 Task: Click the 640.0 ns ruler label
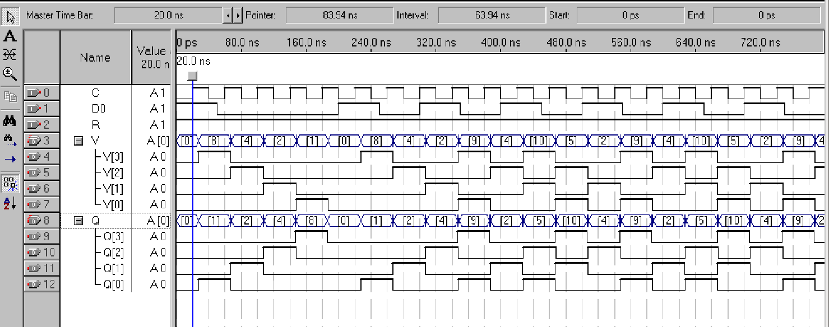click(697, 43)
